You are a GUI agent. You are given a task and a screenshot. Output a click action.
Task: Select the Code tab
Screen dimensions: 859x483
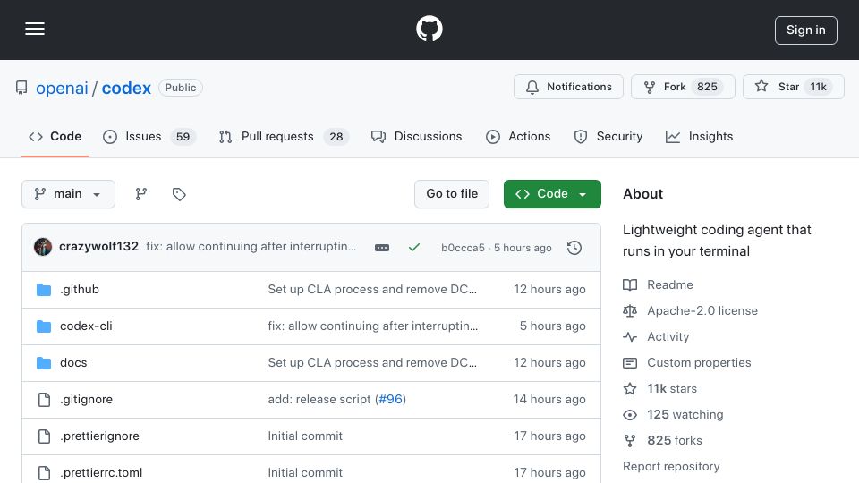tap(55, 136)
